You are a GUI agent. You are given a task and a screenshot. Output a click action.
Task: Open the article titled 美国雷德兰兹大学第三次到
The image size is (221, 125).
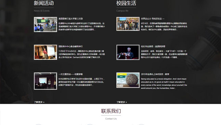point(70,18)
